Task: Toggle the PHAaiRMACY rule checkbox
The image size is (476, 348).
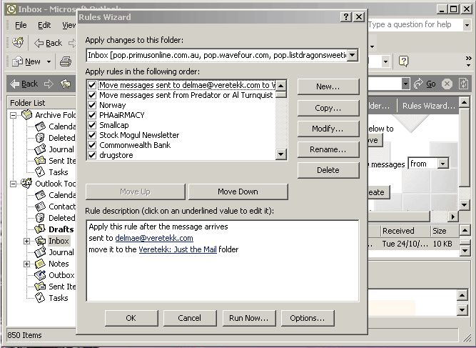Action: pos(92,115)
